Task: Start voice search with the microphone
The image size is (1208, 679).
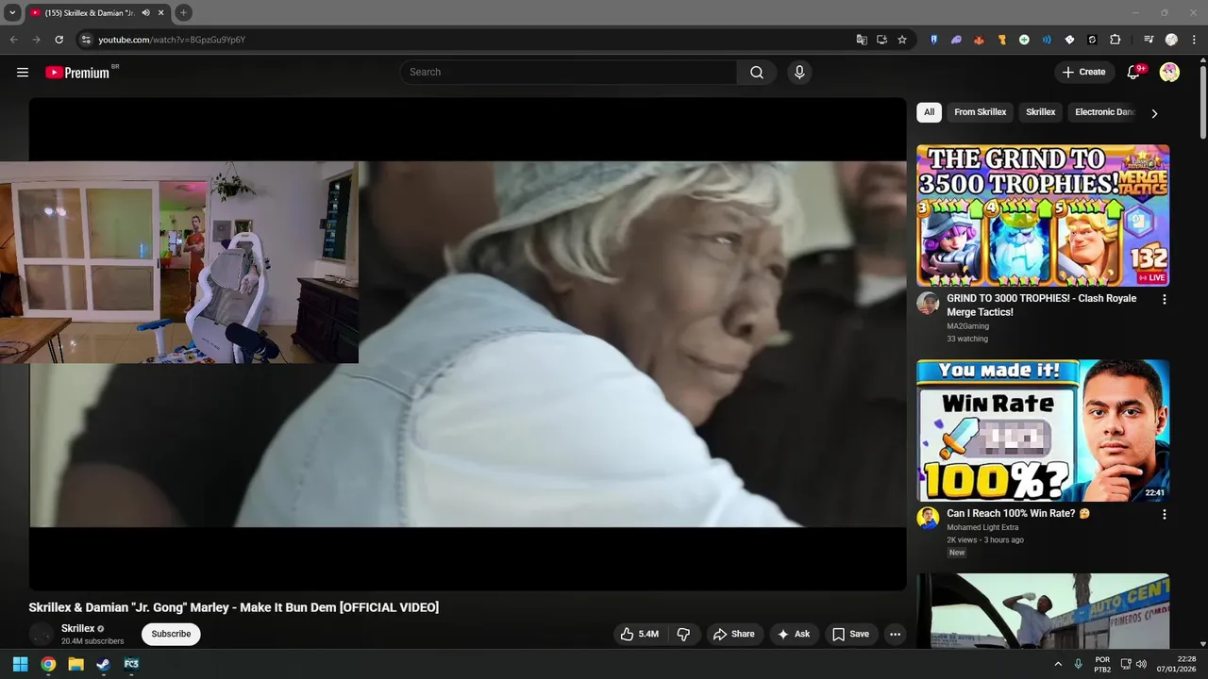Action: point(799,73)
